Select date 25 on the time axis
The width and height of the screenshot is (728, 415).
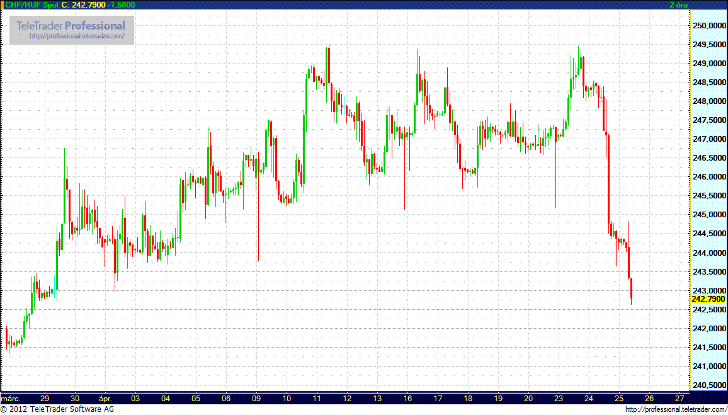coord(618,399)
